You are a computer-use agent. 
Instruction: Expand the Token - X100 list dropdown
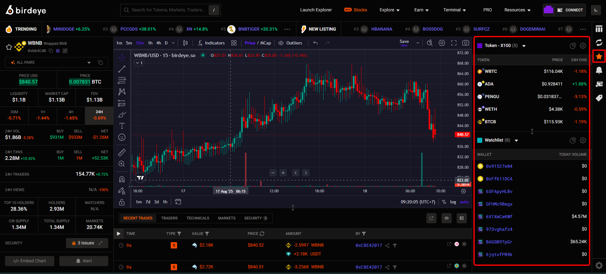pos(524,46)
